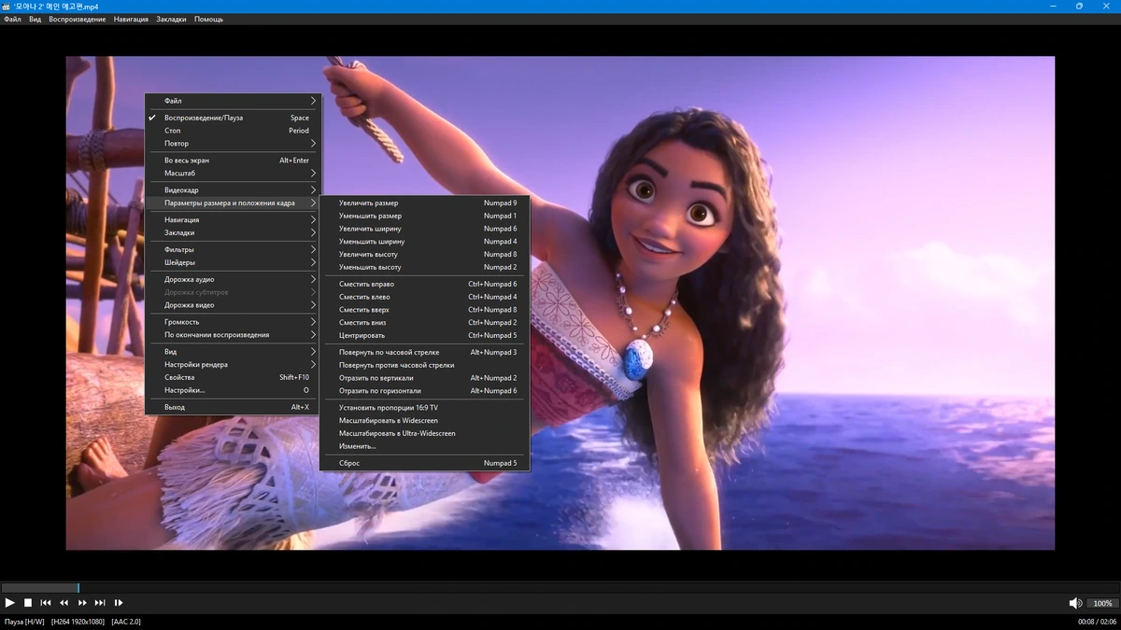Mute audio via the speaker icon
This screenshot has height=630, width=1121.
pos(1075,603)
